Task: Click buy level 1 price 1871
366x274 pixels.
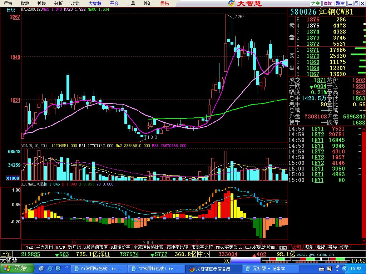Action: [313, 50]
